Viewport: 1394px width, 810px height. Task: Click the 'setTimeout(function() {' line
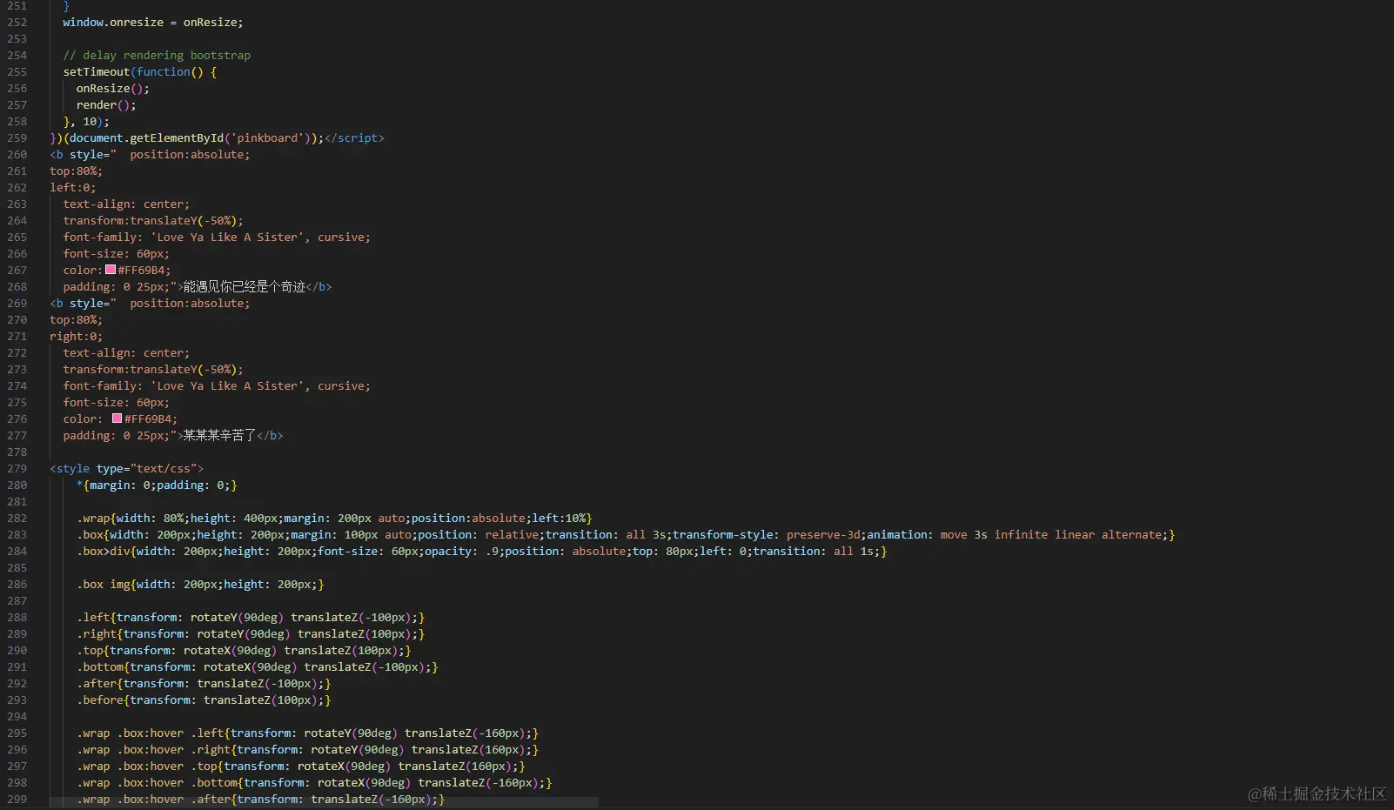click(x=140, y=72)
